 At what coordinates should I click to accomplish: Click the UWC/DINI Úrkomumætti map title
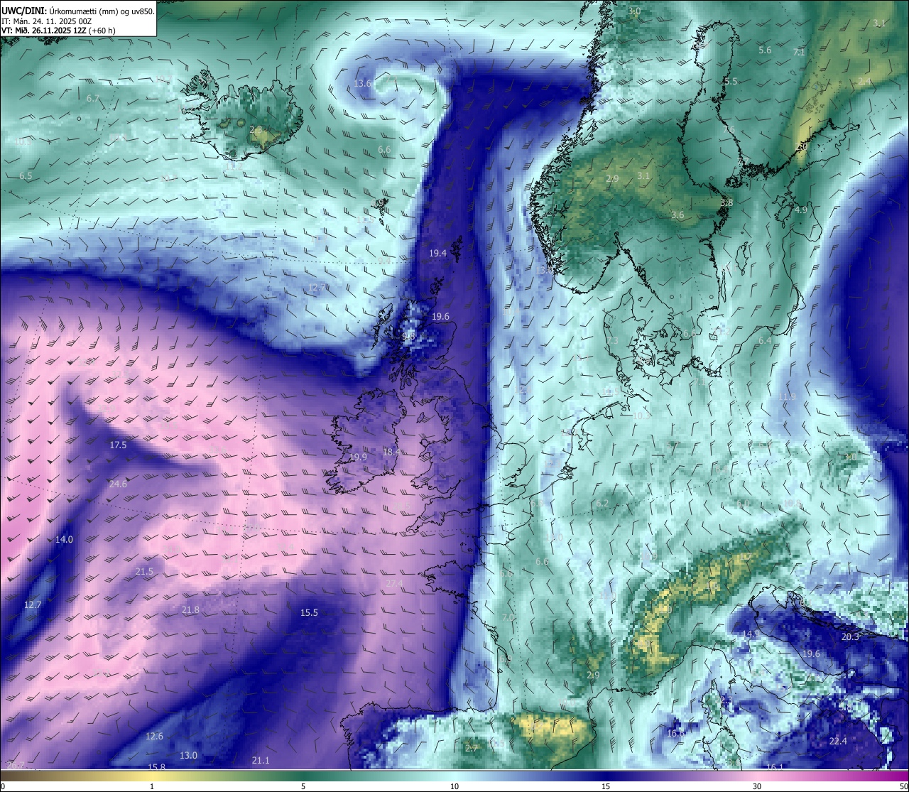[x=78, y=11]
